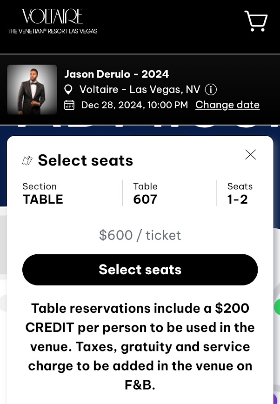Select the Section TABLE field
Viewport: 280px width, 404px height.
43,193
